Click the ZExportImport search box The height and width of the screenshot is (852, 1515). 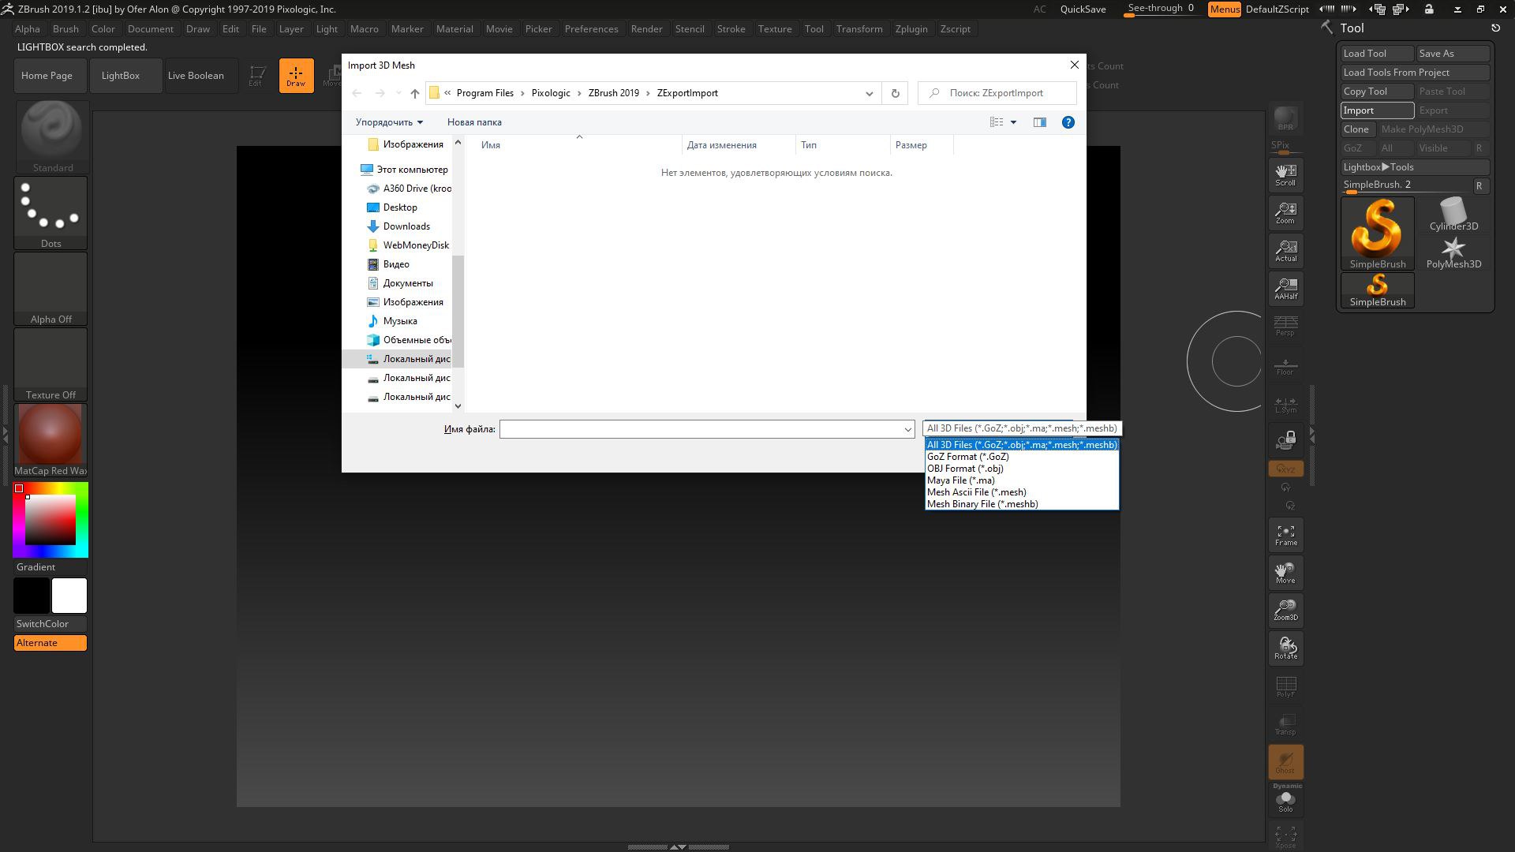coord(997,93)
